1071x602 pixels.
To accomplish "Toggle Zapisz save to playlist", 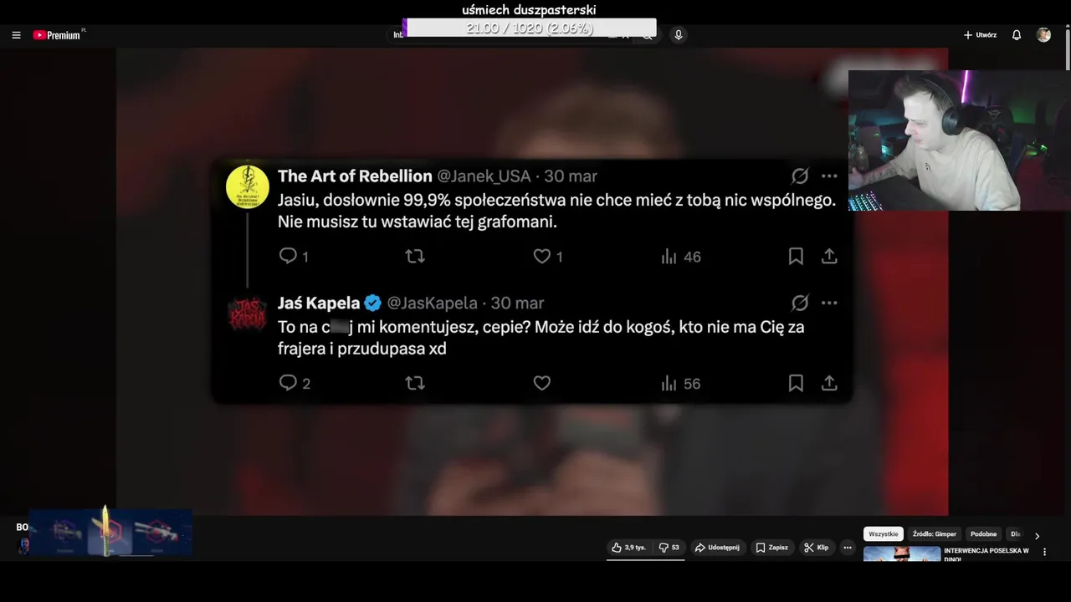I will click(771, 548).
